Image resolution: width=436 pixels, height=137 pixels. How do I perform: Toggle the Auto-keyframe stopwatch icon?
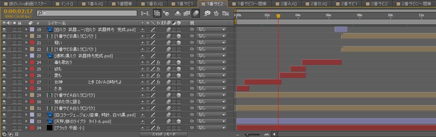click(x=216, y=13)
